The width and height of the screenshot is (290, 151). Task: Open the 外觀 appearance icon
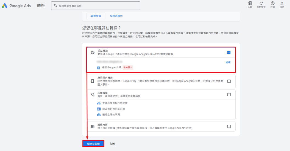(249, 4)
